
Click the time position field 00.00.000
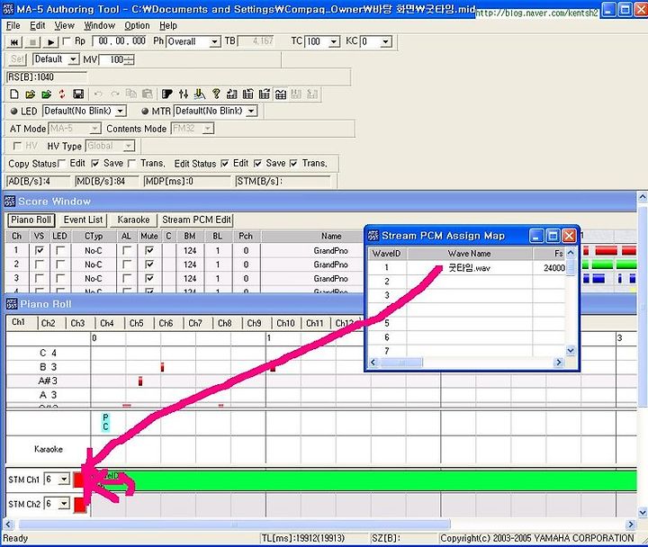(x=121, y=41)
